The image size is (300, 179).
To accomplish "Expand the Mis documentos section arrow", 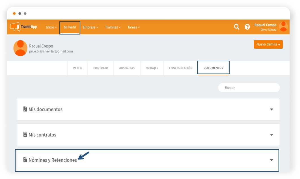I will (x=271, y=109).
